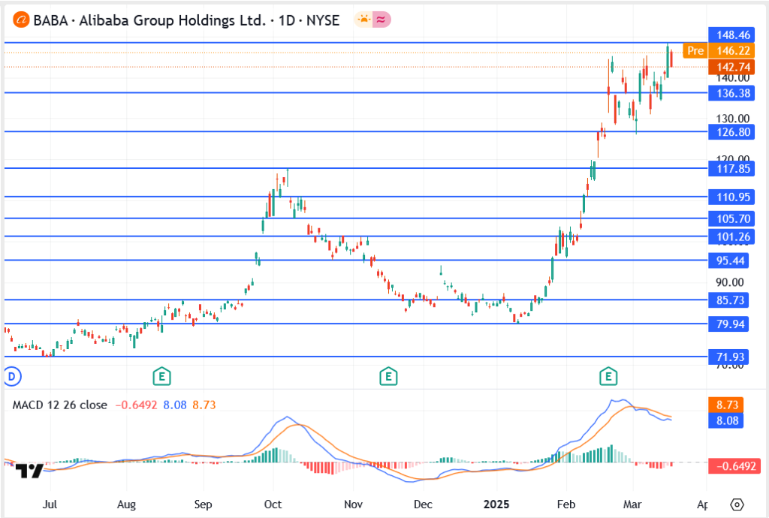Click the Alibaba logo icon
Viewport: 769px width, 518px height.
tap(21, 20)
